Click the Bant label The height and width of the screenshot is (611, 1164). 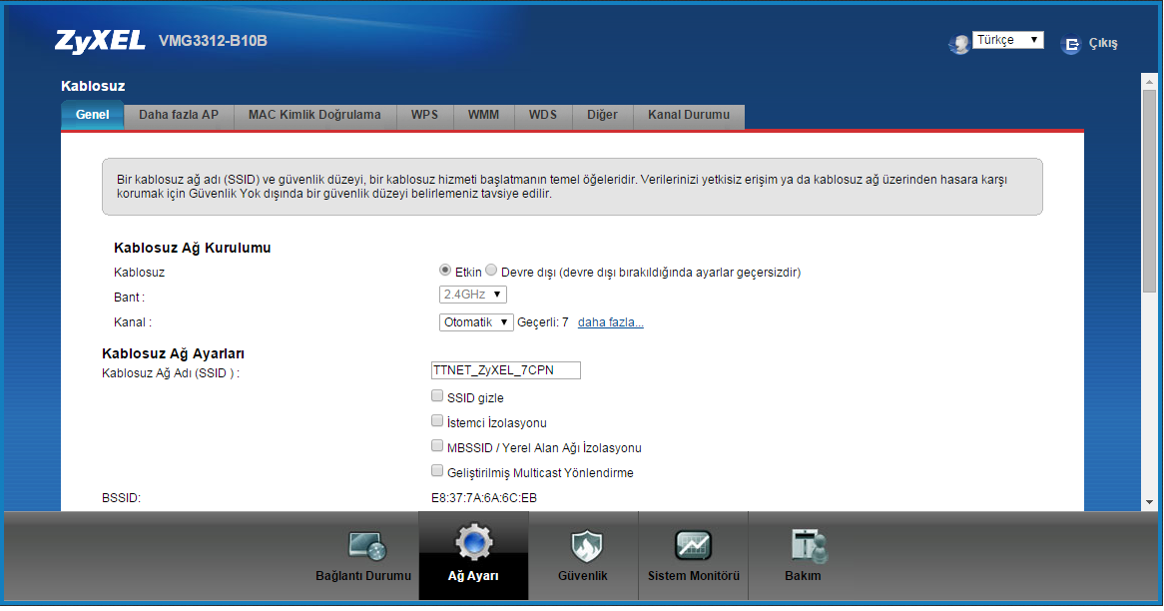129,298
